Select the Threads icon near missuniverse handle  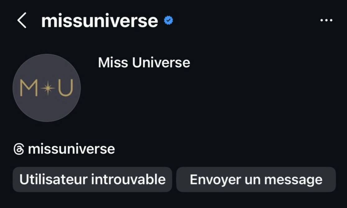pos(19,148)
